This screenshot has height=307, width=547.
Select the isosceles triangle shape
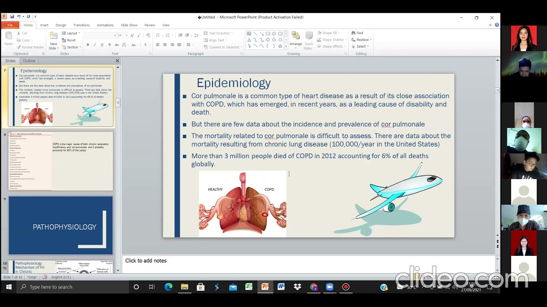pyautogui.click(x=249, y=40)
